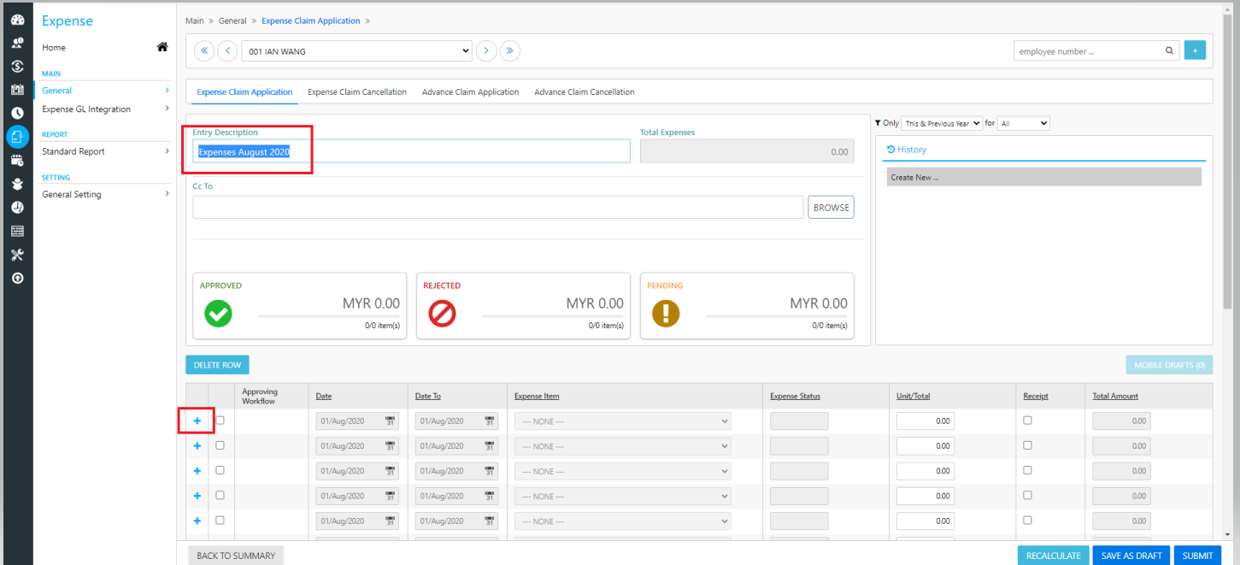Open the employee dropdown showing 001 IAN WANG
This screenshot has width=1240, height=565.
coord(356,51)
